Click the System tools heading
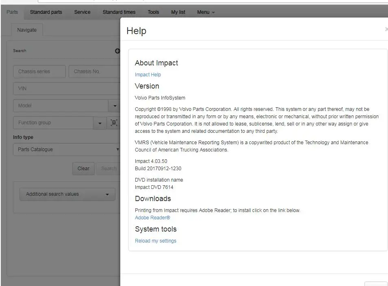 [x=156, y=229]
